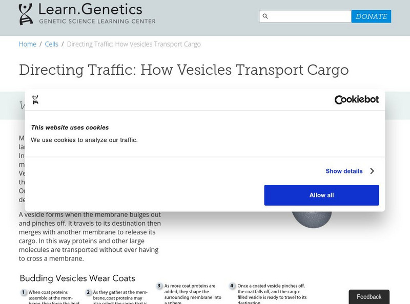Select the step 4 number badge
This screenshot has height=304, width=410.
[232, 286]
